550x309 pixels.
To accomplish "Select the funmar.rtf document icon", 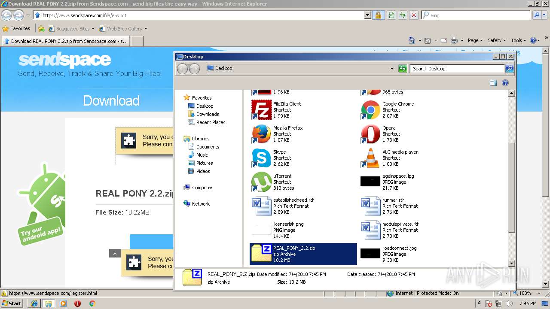I will tap(370, 206).
